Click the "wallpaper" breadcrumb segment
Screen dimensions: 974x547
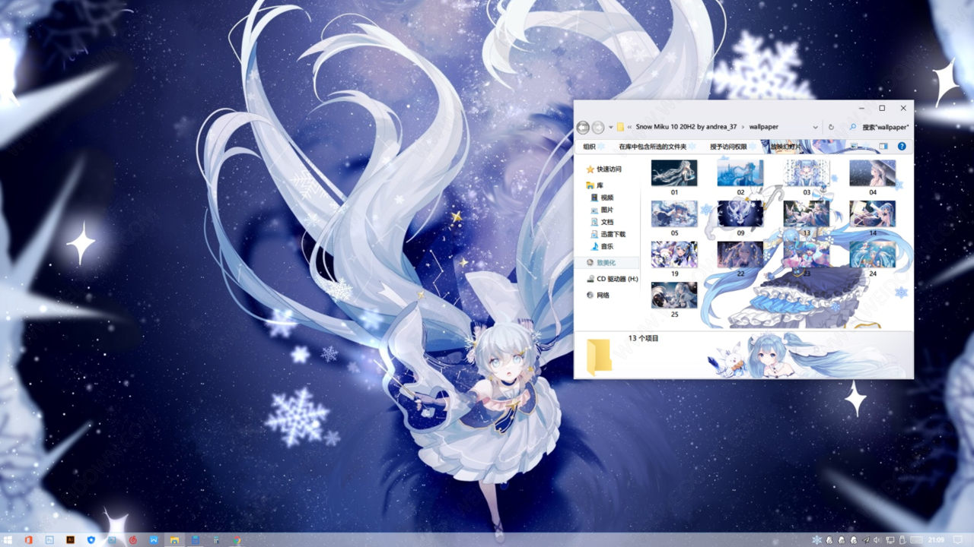coord(764,127)
